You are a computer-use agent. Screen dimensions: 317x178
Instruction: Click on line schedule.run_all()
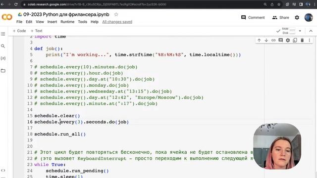click(x=60, y=134)
